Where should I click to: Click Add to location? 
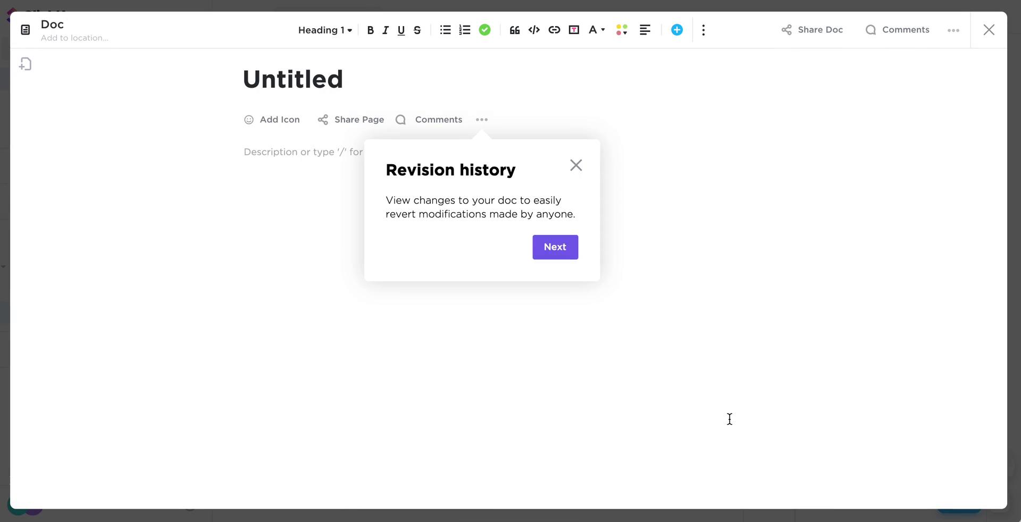(x=74, y=38)
